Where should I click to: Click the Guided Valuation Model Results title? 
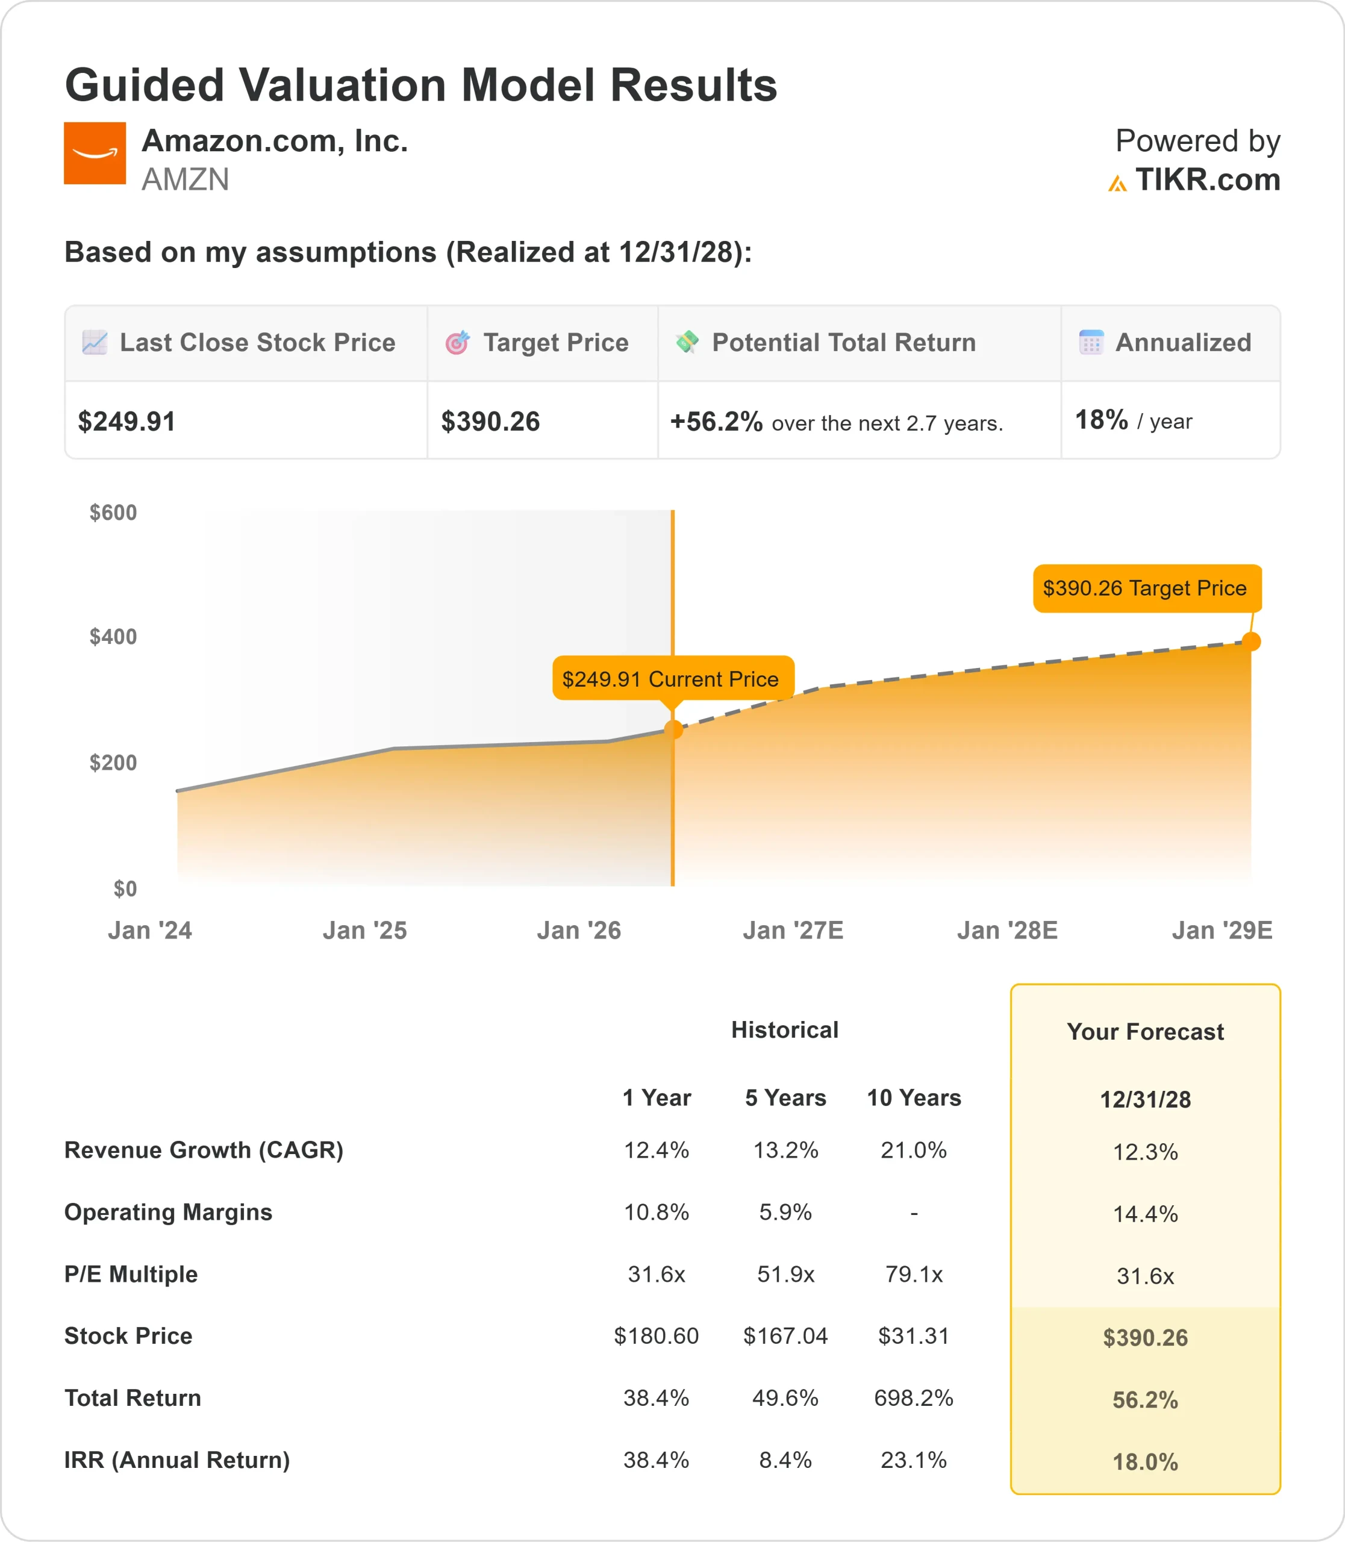(x=421, y=85)
